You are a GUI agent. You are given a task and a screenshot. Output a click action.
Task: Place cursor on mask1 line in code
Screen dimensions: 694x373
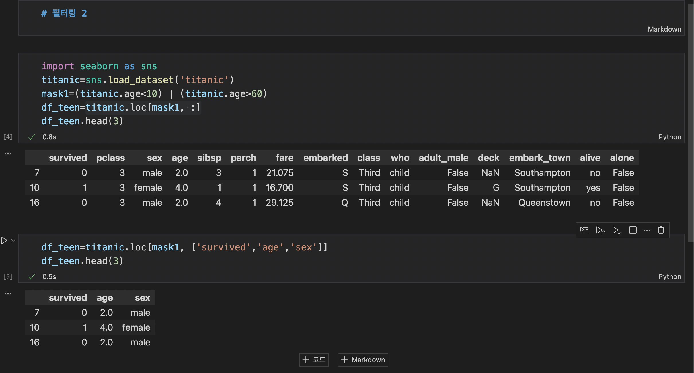click(x=154, y=94)
